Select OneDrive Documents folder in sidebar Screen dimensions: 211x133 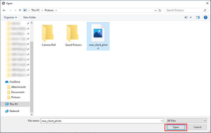[x=18, y=92]
